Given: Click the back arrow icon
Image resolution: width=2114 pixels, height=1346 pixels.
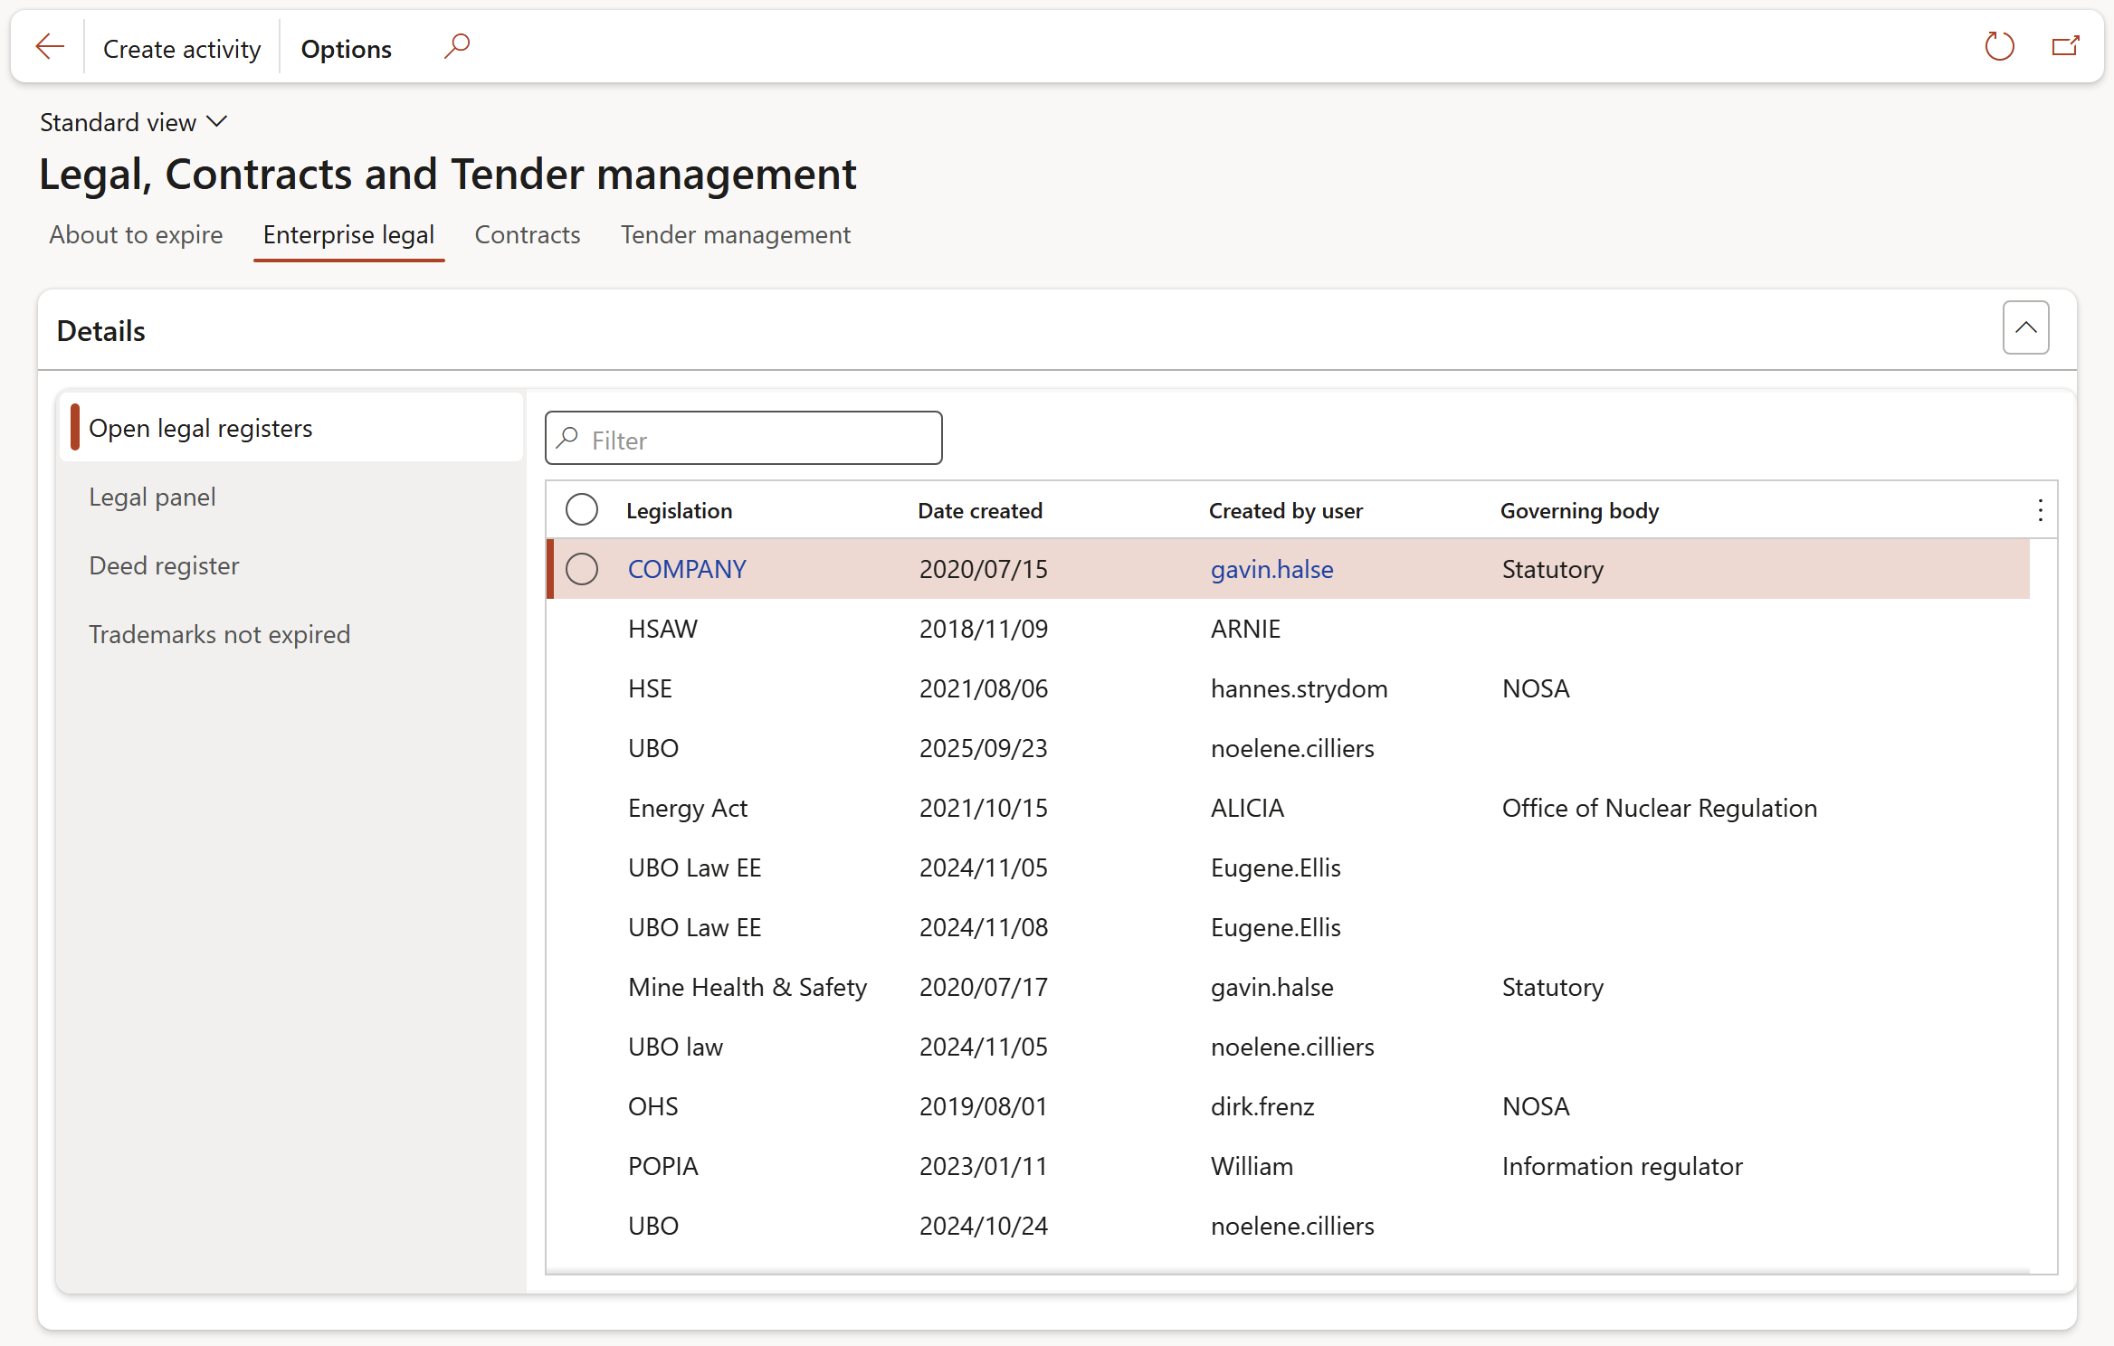Looking at the screenshot, I should (50, 47).
